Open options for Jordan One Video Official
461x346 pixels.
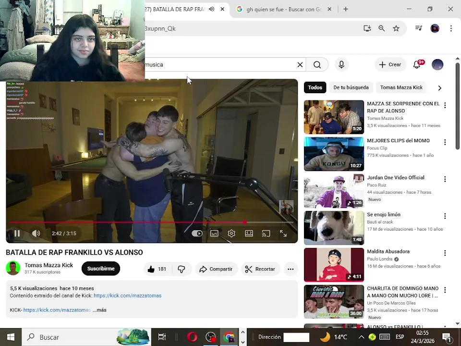tap(445, 179)
